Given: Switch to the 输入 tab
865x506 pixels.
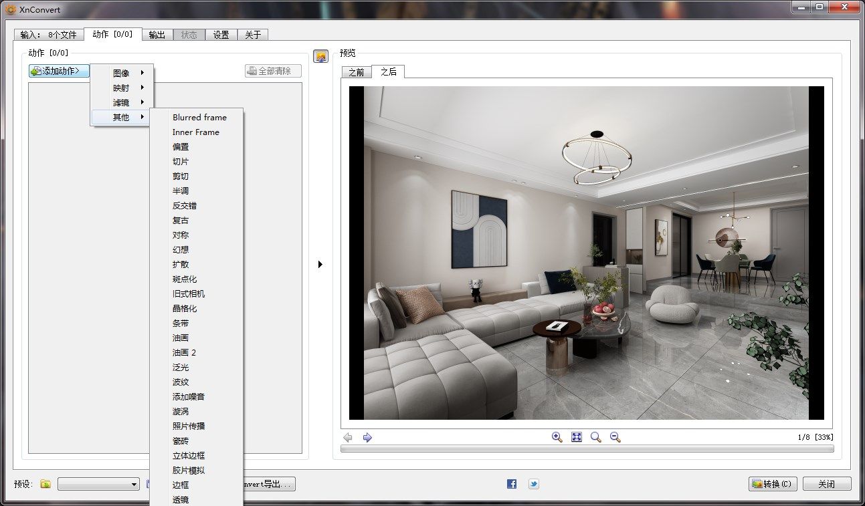Looking at the screenshot, I should click(49, 35).
